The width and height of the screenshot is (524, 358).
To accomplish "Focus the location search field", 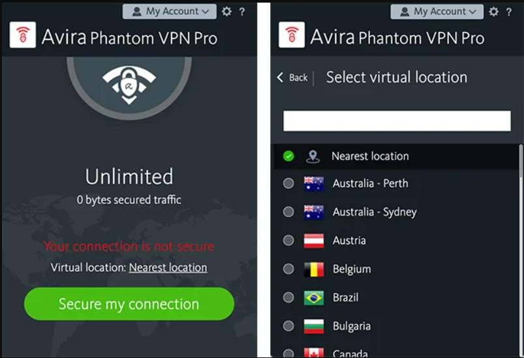I will pos(396,121).
